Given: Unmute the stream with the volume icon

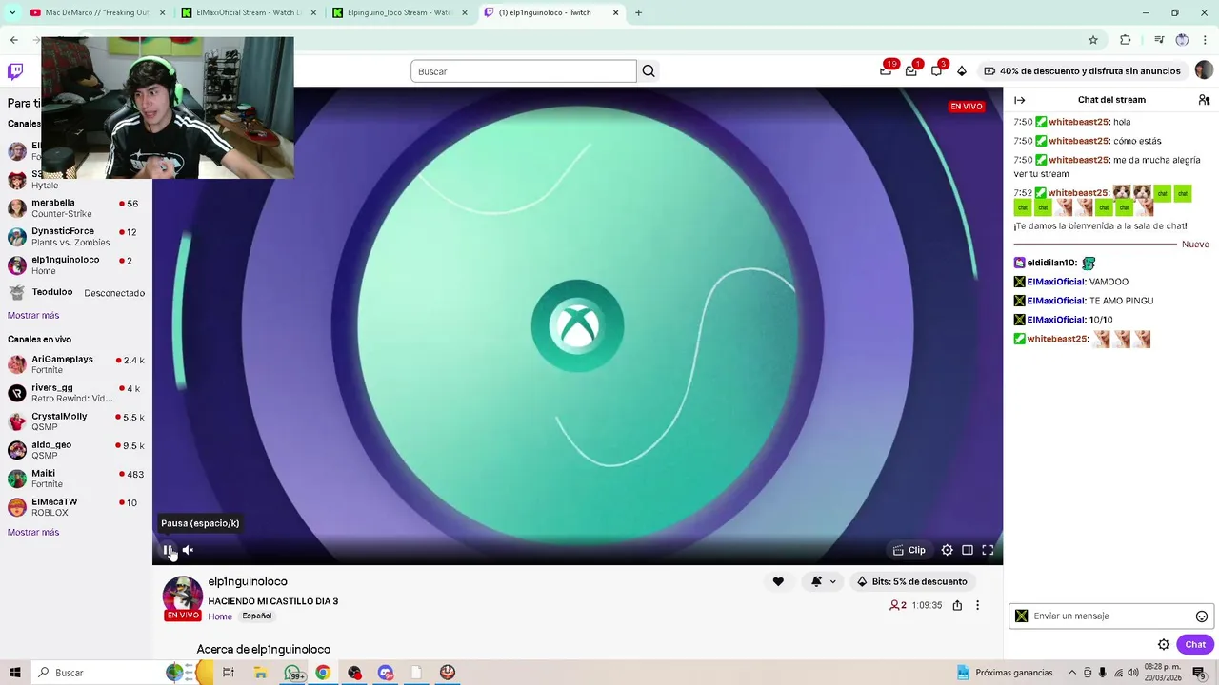Looking at the screenshot, I should coord(188,550).
